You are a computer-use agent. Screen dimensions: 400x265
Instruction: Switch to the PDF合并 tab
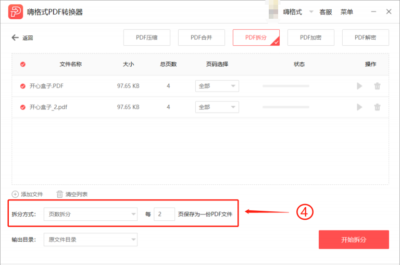[201, 37]
